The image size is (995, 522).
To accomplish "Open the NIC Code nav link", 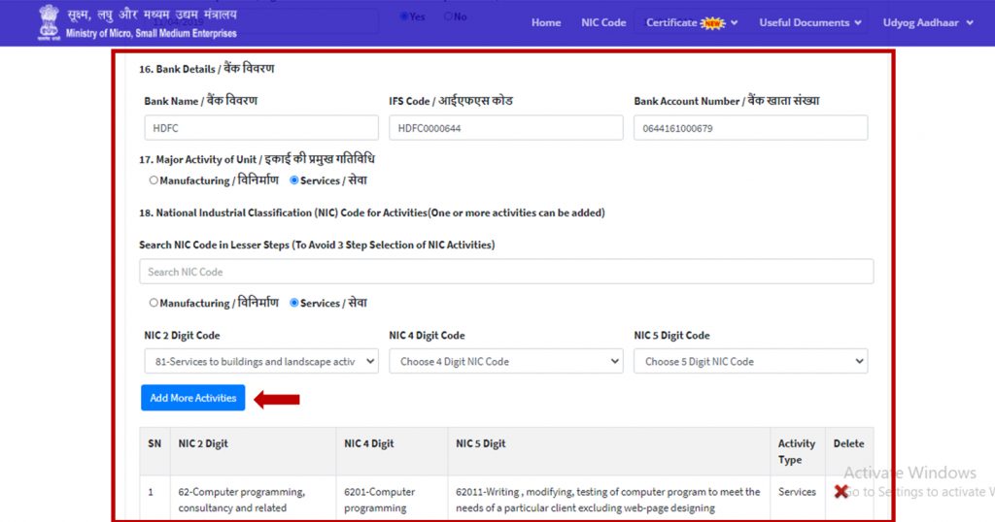I will click(x=603, y=22).
